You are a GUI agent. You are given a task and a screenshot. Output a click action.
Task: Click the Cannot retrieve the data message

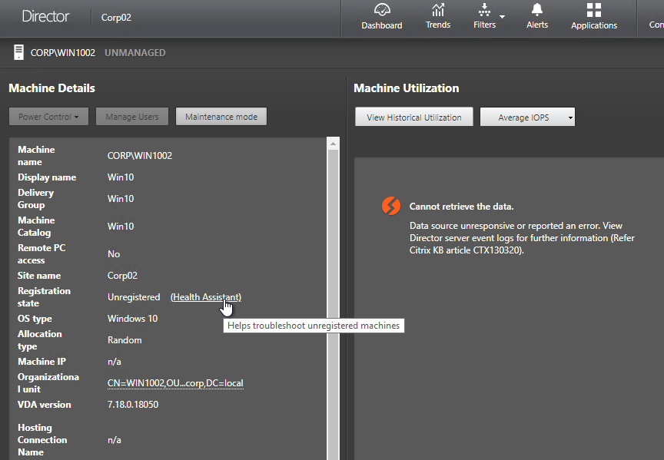[x=461, y=207]
